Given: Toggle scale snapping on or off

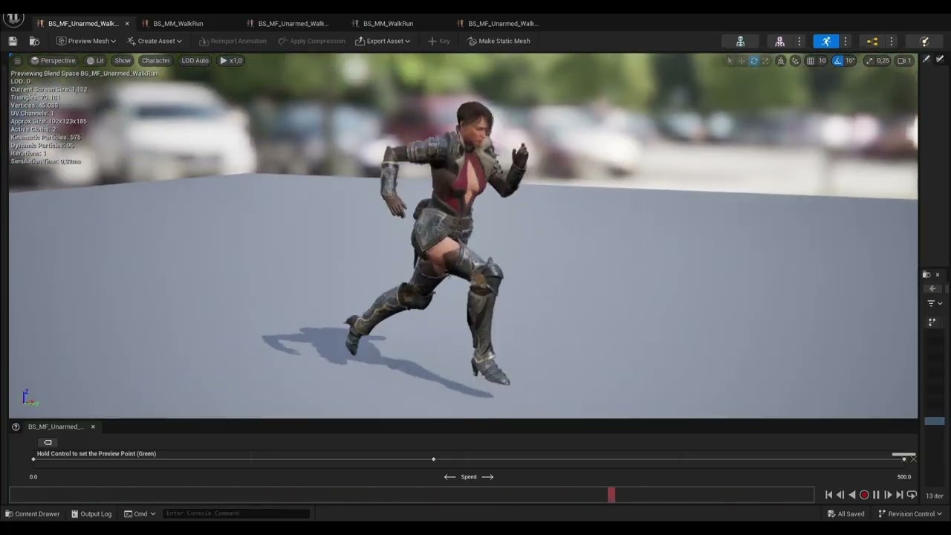Looking at the screenshot, I should pos(869,61).
